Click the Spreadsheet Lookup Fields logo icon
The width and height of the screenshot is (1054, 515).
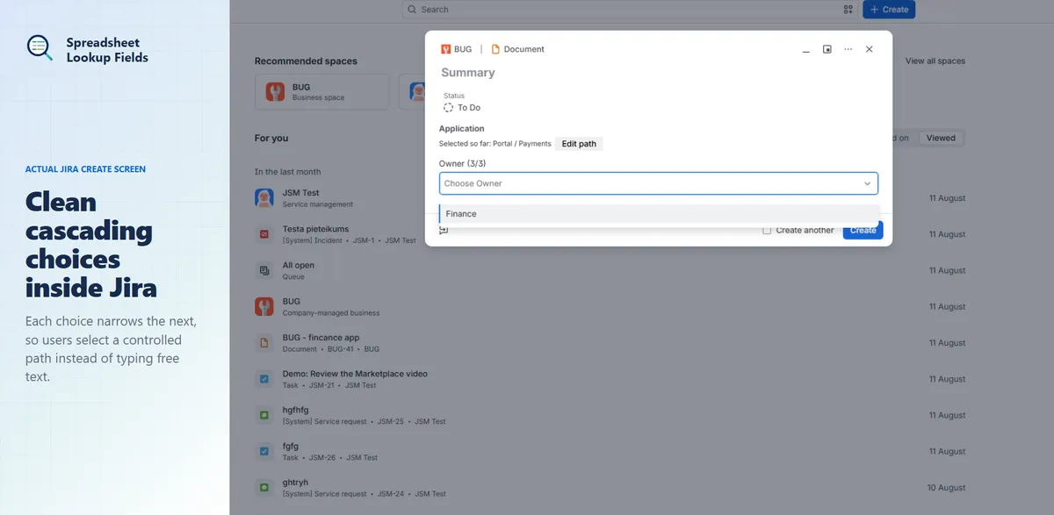pyautogui.click(x=40, y=47)
